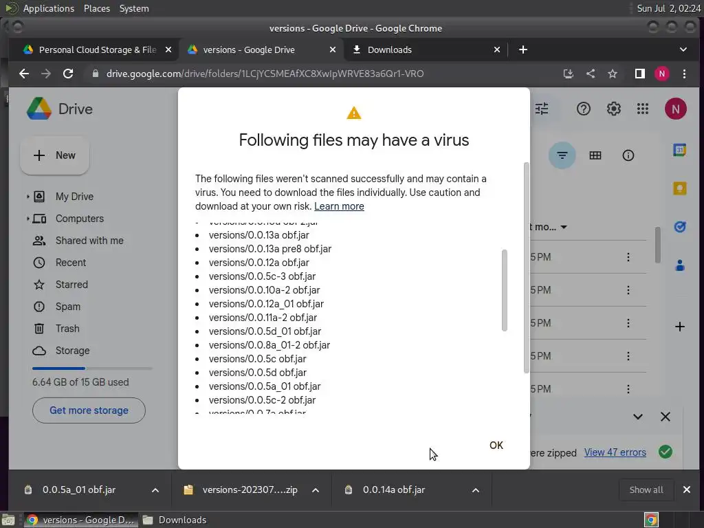Screen dimensions: 704x528
Task: Open Contacts side panel icon
Action: pyautogui.click(x=680, y=265)
